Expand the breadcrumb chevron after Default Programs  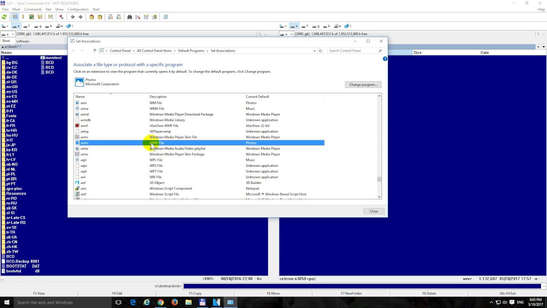(207, 50)
